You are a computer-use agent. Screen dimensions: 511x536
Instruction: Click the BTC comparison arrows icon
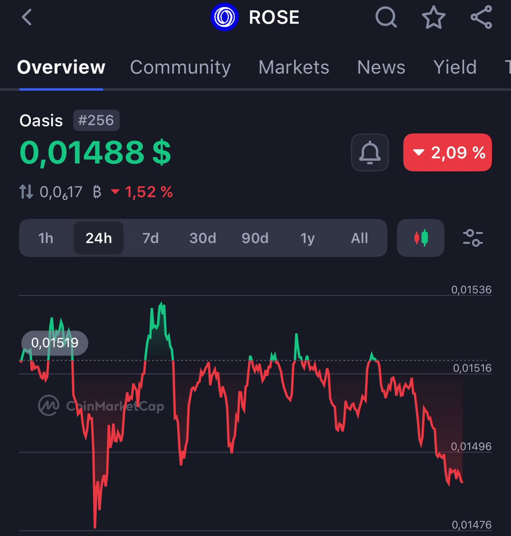[x=25, y=192]
